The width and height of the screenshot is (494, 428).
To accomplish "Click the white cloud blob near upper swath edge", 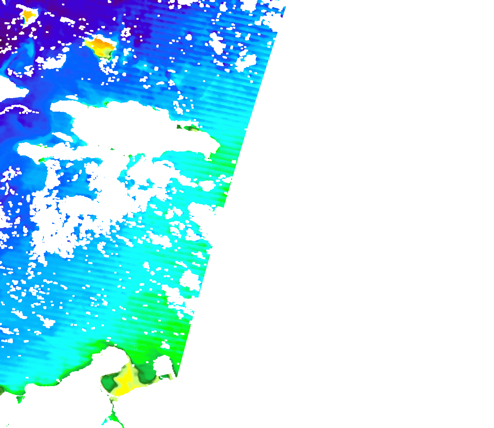I will [x=246, y=62].
